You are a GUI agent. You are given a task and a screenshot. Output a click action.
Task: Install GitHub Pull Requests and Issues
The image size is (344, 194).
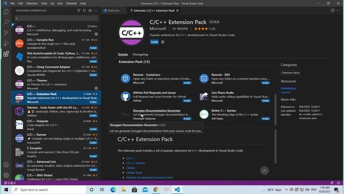(187, 101)
